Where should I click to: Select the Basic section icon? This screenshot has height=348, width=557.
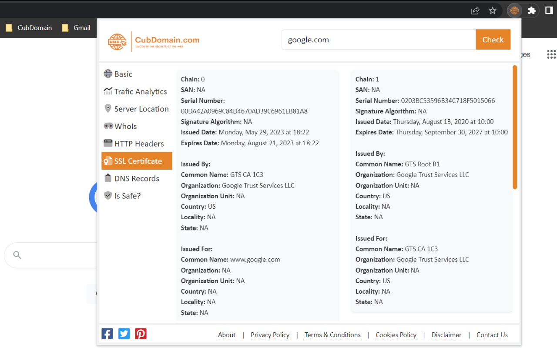click(x=107, y=74)
